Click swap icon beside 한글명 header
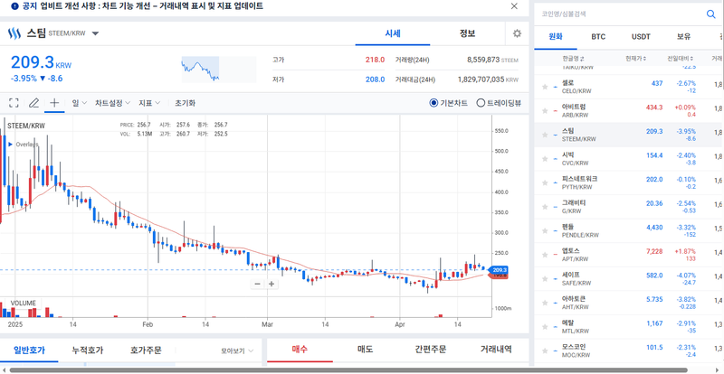This screenshot has height=374, width=724. (582, 59)
